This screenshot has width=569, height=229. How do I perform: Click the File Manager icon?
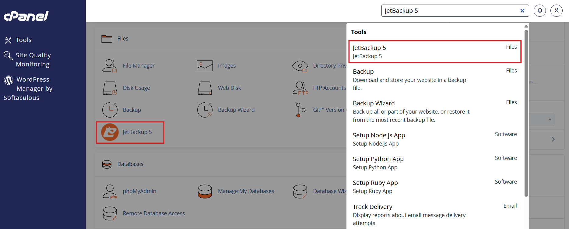click(110, 66)
